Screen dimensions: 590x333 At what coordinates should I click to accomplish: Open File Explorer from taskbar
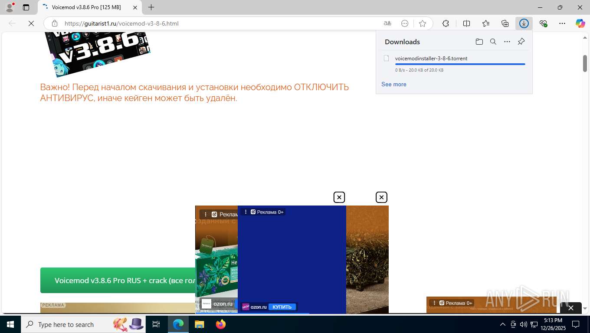click(x=199, y=324)
